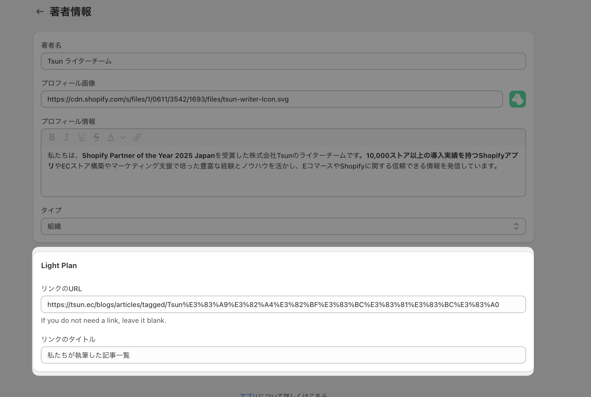Viewport: 591px width, 397px height.
Task: Select the Light Plan heading text
Action: tap(59, 266)
